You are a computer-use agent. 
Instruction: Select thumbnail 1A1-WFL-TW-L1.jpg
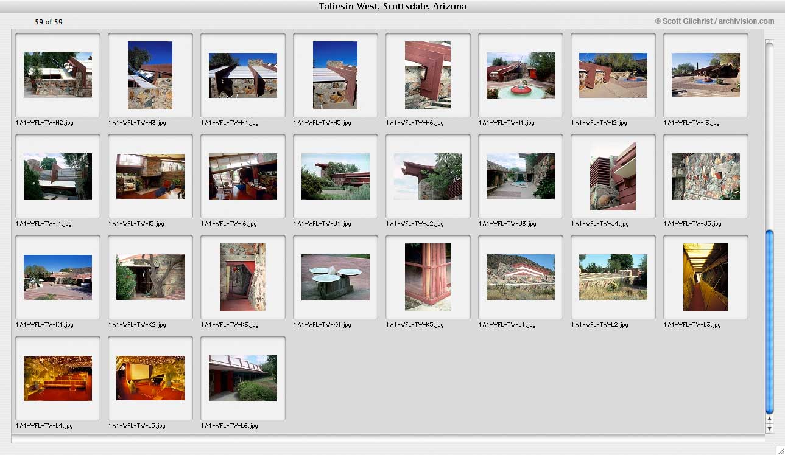coord(521,277)
